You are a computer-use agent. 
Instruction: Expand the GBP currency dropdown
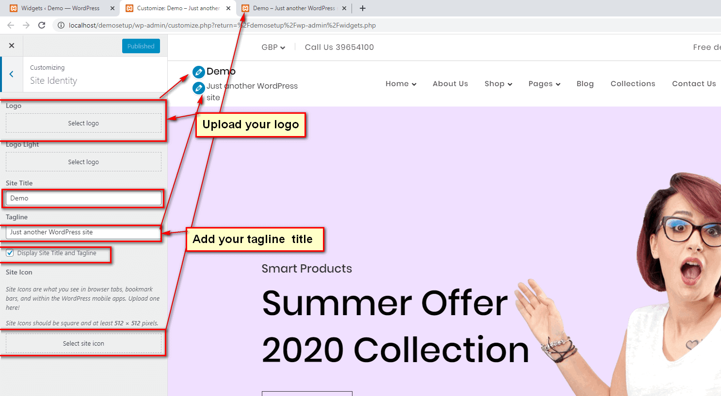[273, 47]
